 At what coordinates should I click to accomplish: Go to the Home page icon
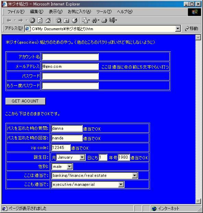click(x=48, y=21)
